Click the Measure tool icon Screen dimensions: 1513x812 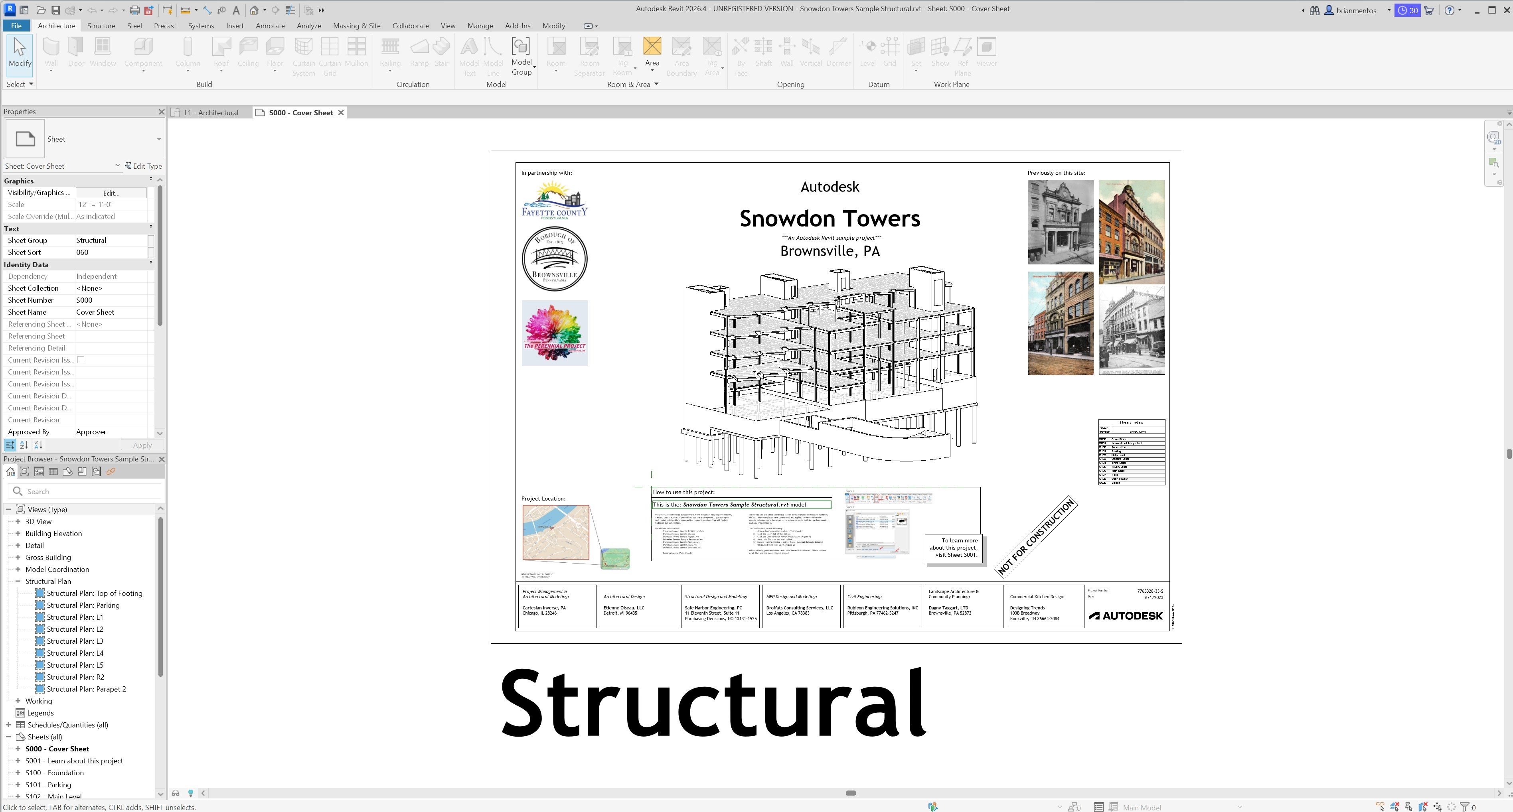tap(185, 10)
